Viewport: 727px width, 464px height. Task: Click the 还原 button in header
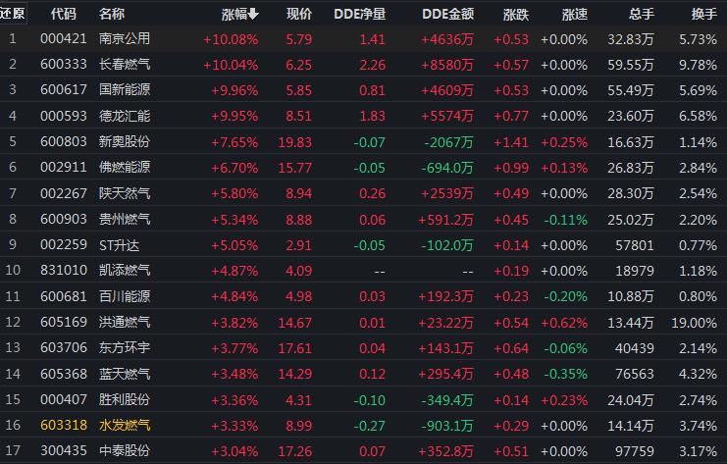pyautogui.click(x=13, y=15)
